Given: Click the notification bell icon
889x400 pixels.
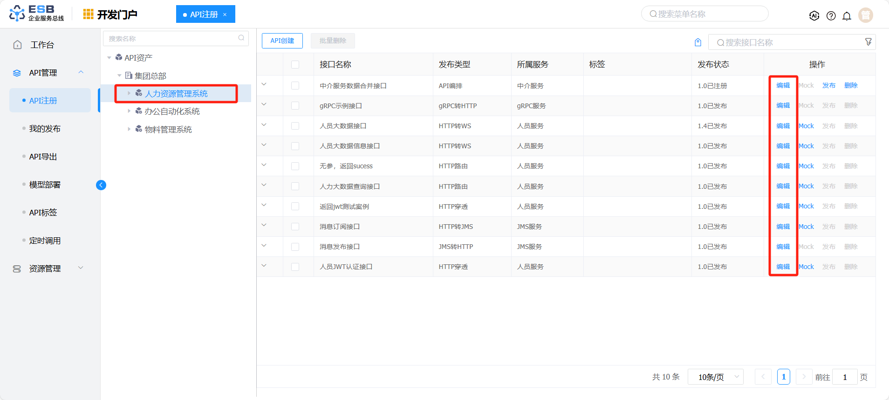Looking at the screenshot, I should coord(847,16).
